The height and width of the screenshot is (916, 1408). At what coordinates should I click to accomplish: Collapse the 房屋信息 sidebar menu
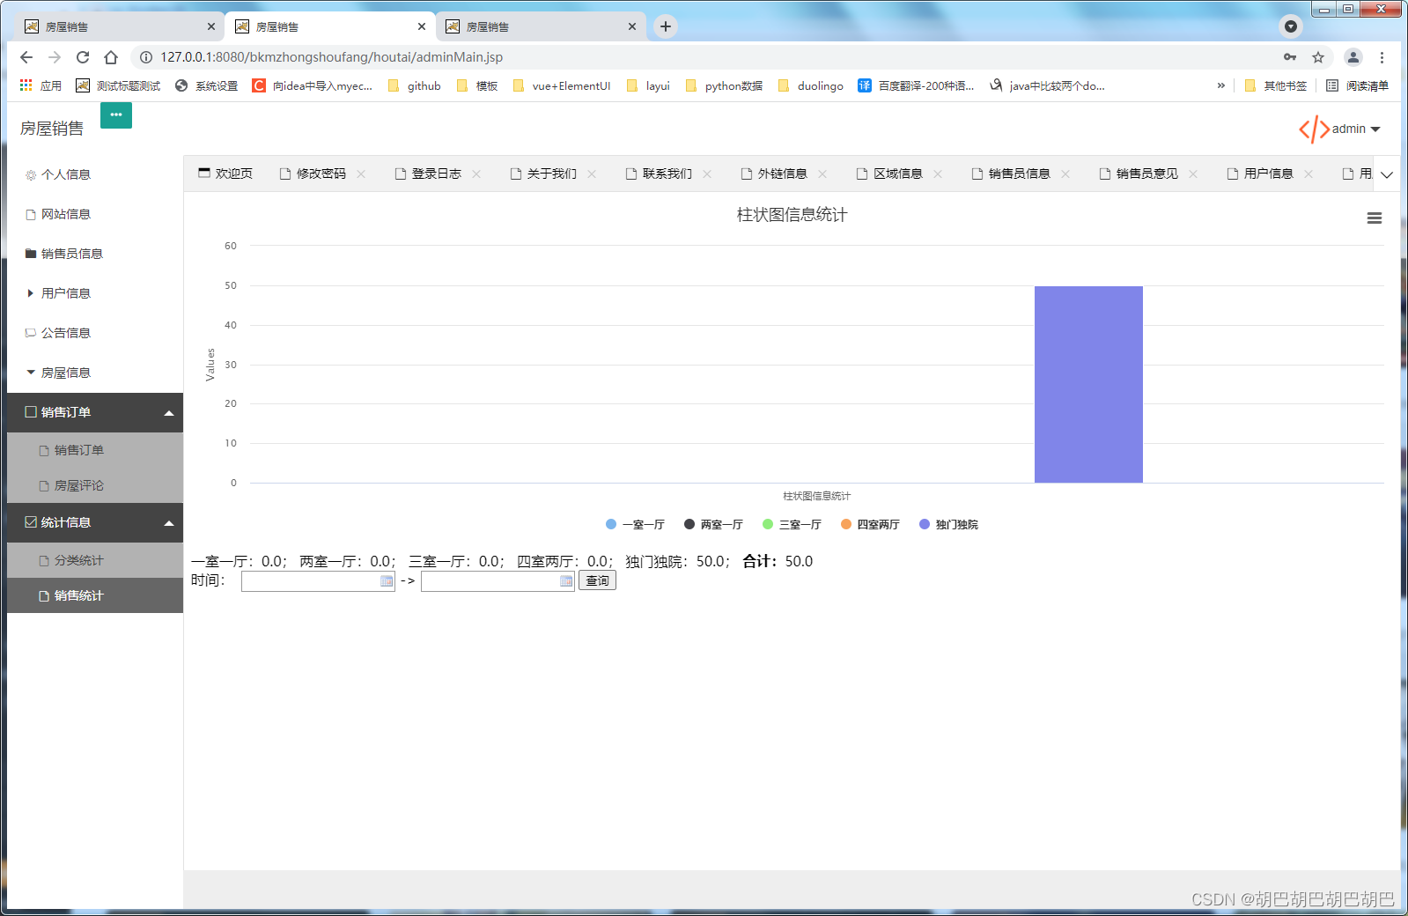point(95,373)
